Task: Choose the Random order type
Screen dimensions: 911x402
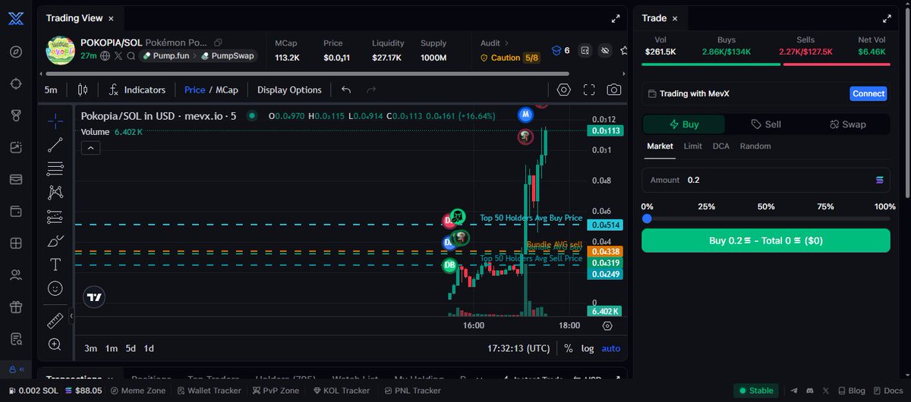Action: [755, 146]
